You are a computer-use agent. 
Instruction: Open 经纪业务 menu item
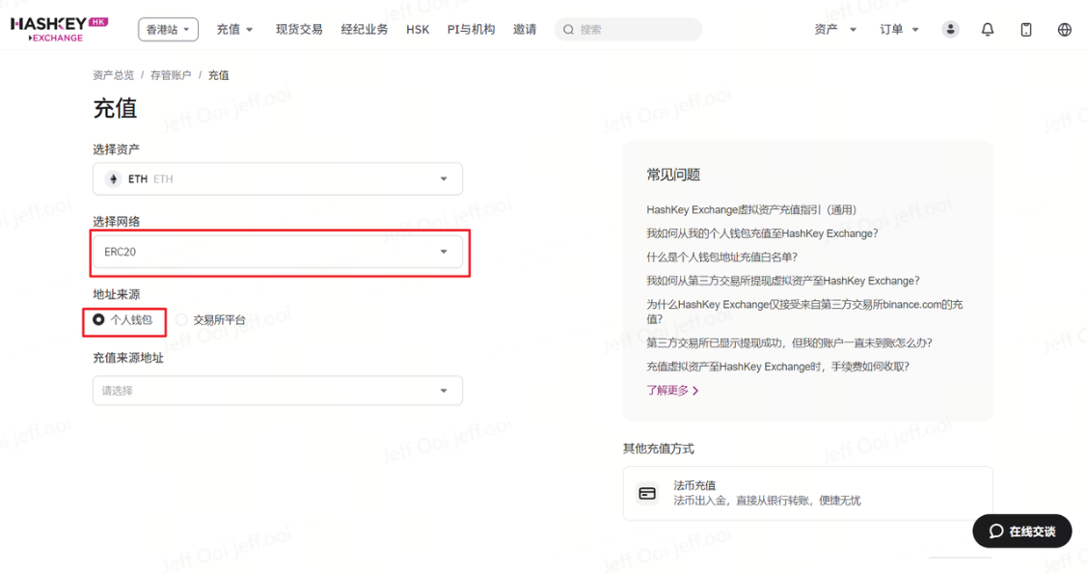[364, 29]
